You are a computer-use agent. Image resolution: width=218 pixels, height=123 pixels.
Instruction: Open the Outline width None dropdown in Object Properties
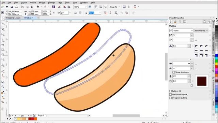pos(192,30)
